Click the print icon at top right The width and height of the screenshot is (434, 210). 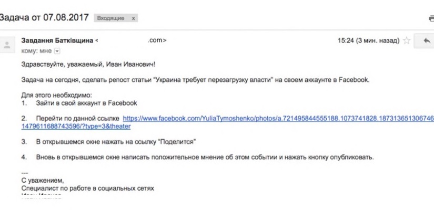tap(431, 18)
